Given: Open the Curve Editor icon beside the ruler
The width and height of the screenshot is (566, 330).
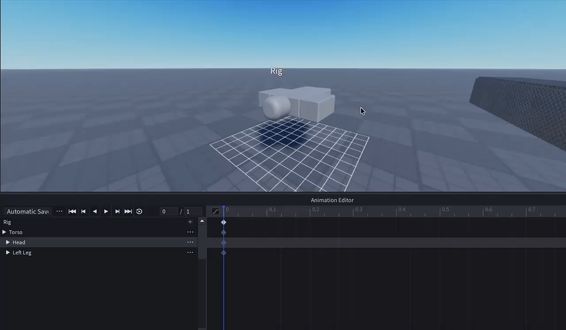Looking at the screenshot, I should click(216, 211).
